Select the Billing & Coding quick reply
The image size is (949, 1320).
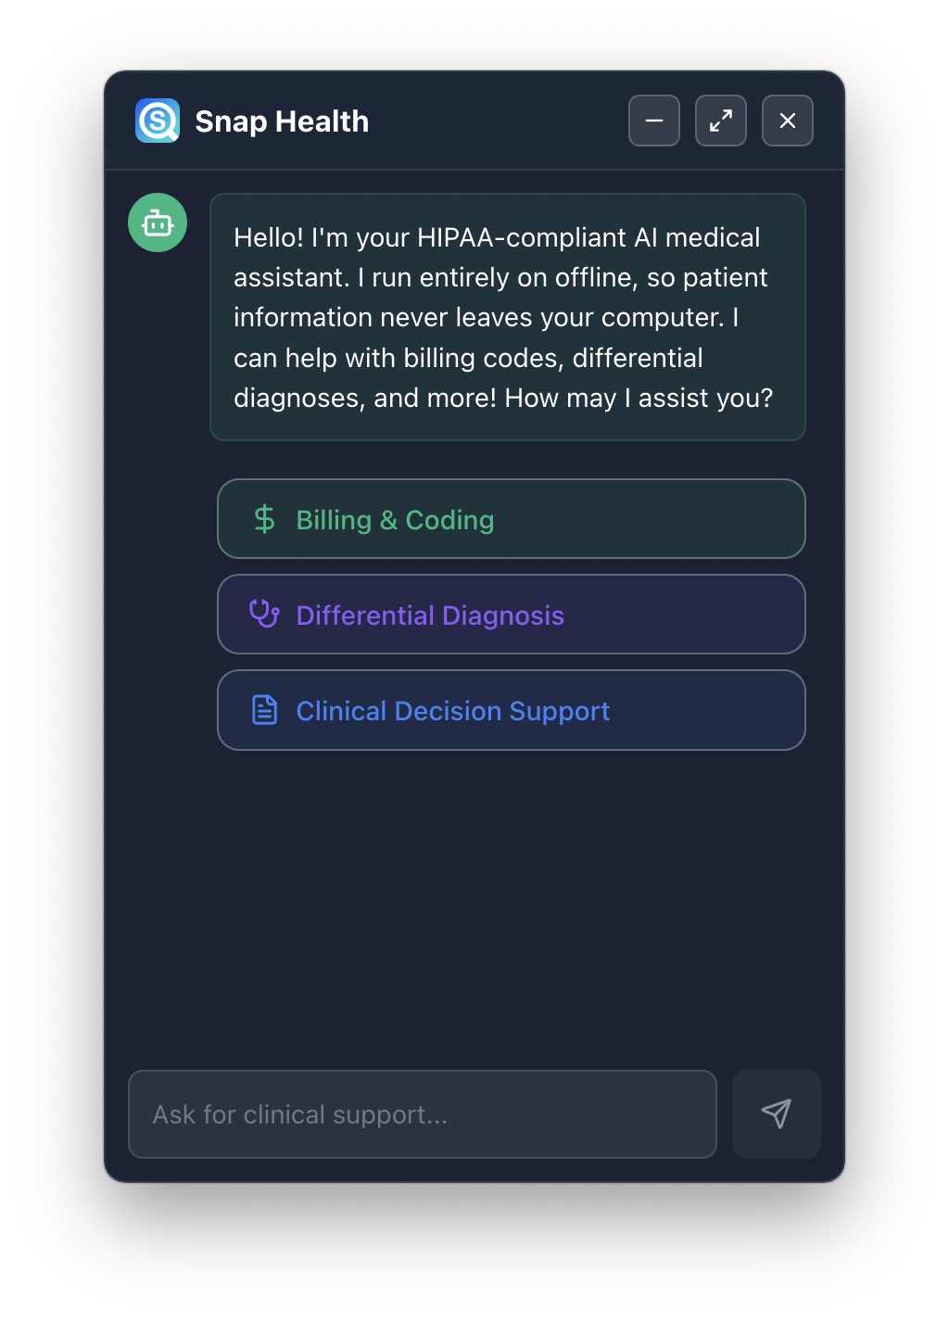click(x=511, y=519)
